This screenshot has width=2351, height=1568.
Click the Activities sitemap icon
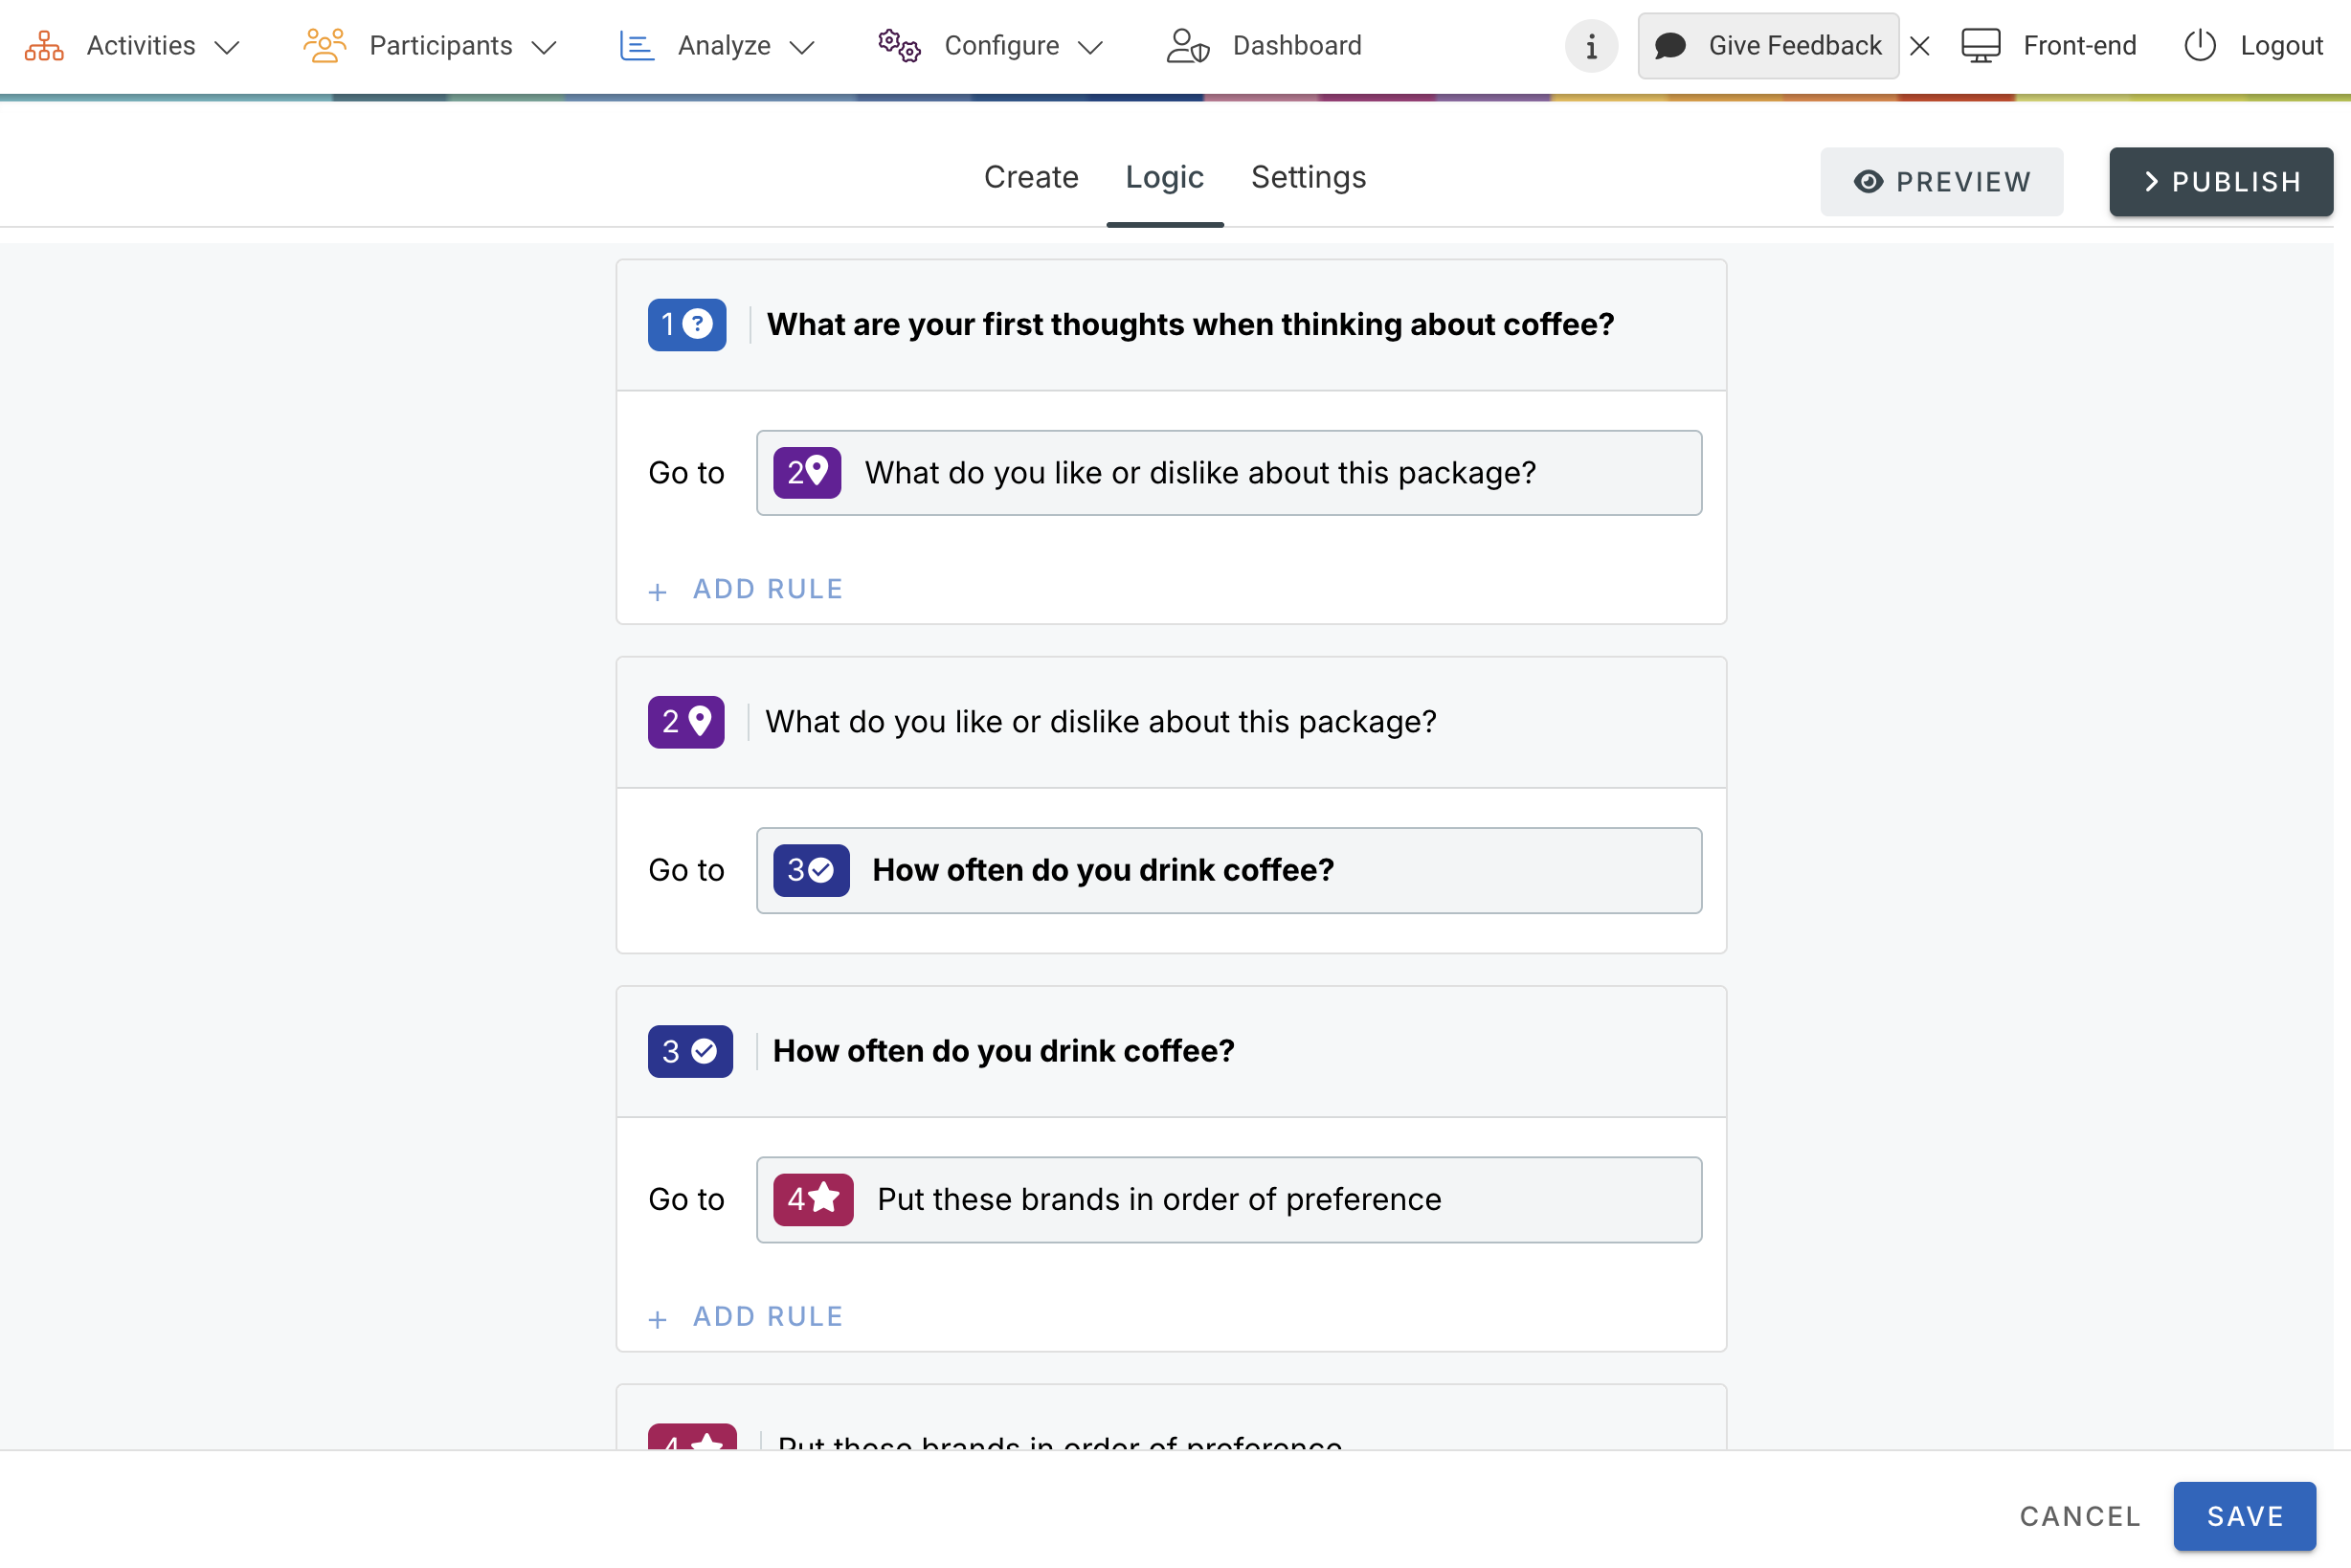pyautogui.click(x=44, y=46)
